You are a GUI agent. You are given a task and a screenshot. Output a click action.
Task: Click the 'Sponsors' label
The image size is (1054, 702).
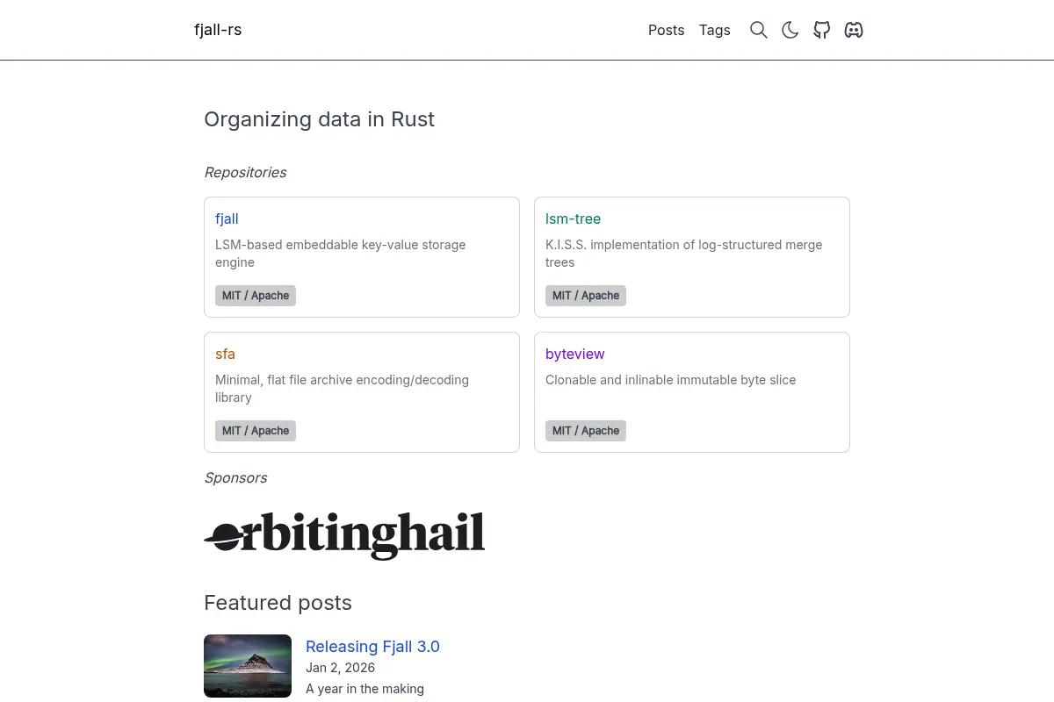coord(235,477)
